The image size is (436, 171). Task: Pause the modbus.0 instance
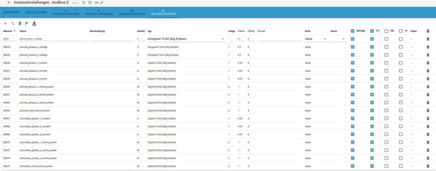[84, 3]
